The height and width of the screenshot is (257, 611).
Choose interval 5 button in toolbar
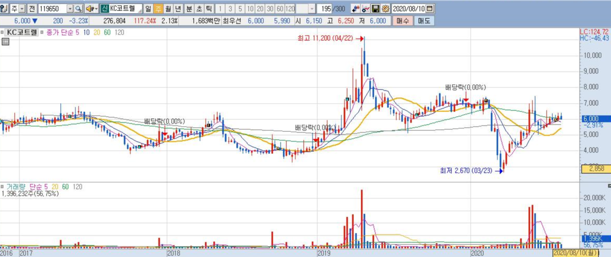pos(240,8)
